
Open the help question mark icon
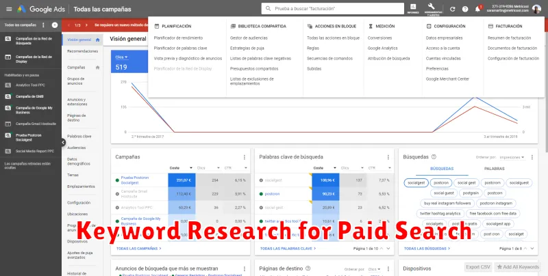pos(465,9)
